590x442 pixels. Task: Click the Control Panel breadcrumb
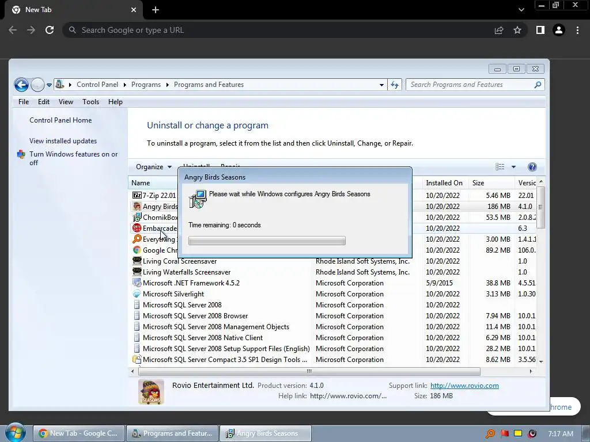pyautogui.click(x=97, y=85)
